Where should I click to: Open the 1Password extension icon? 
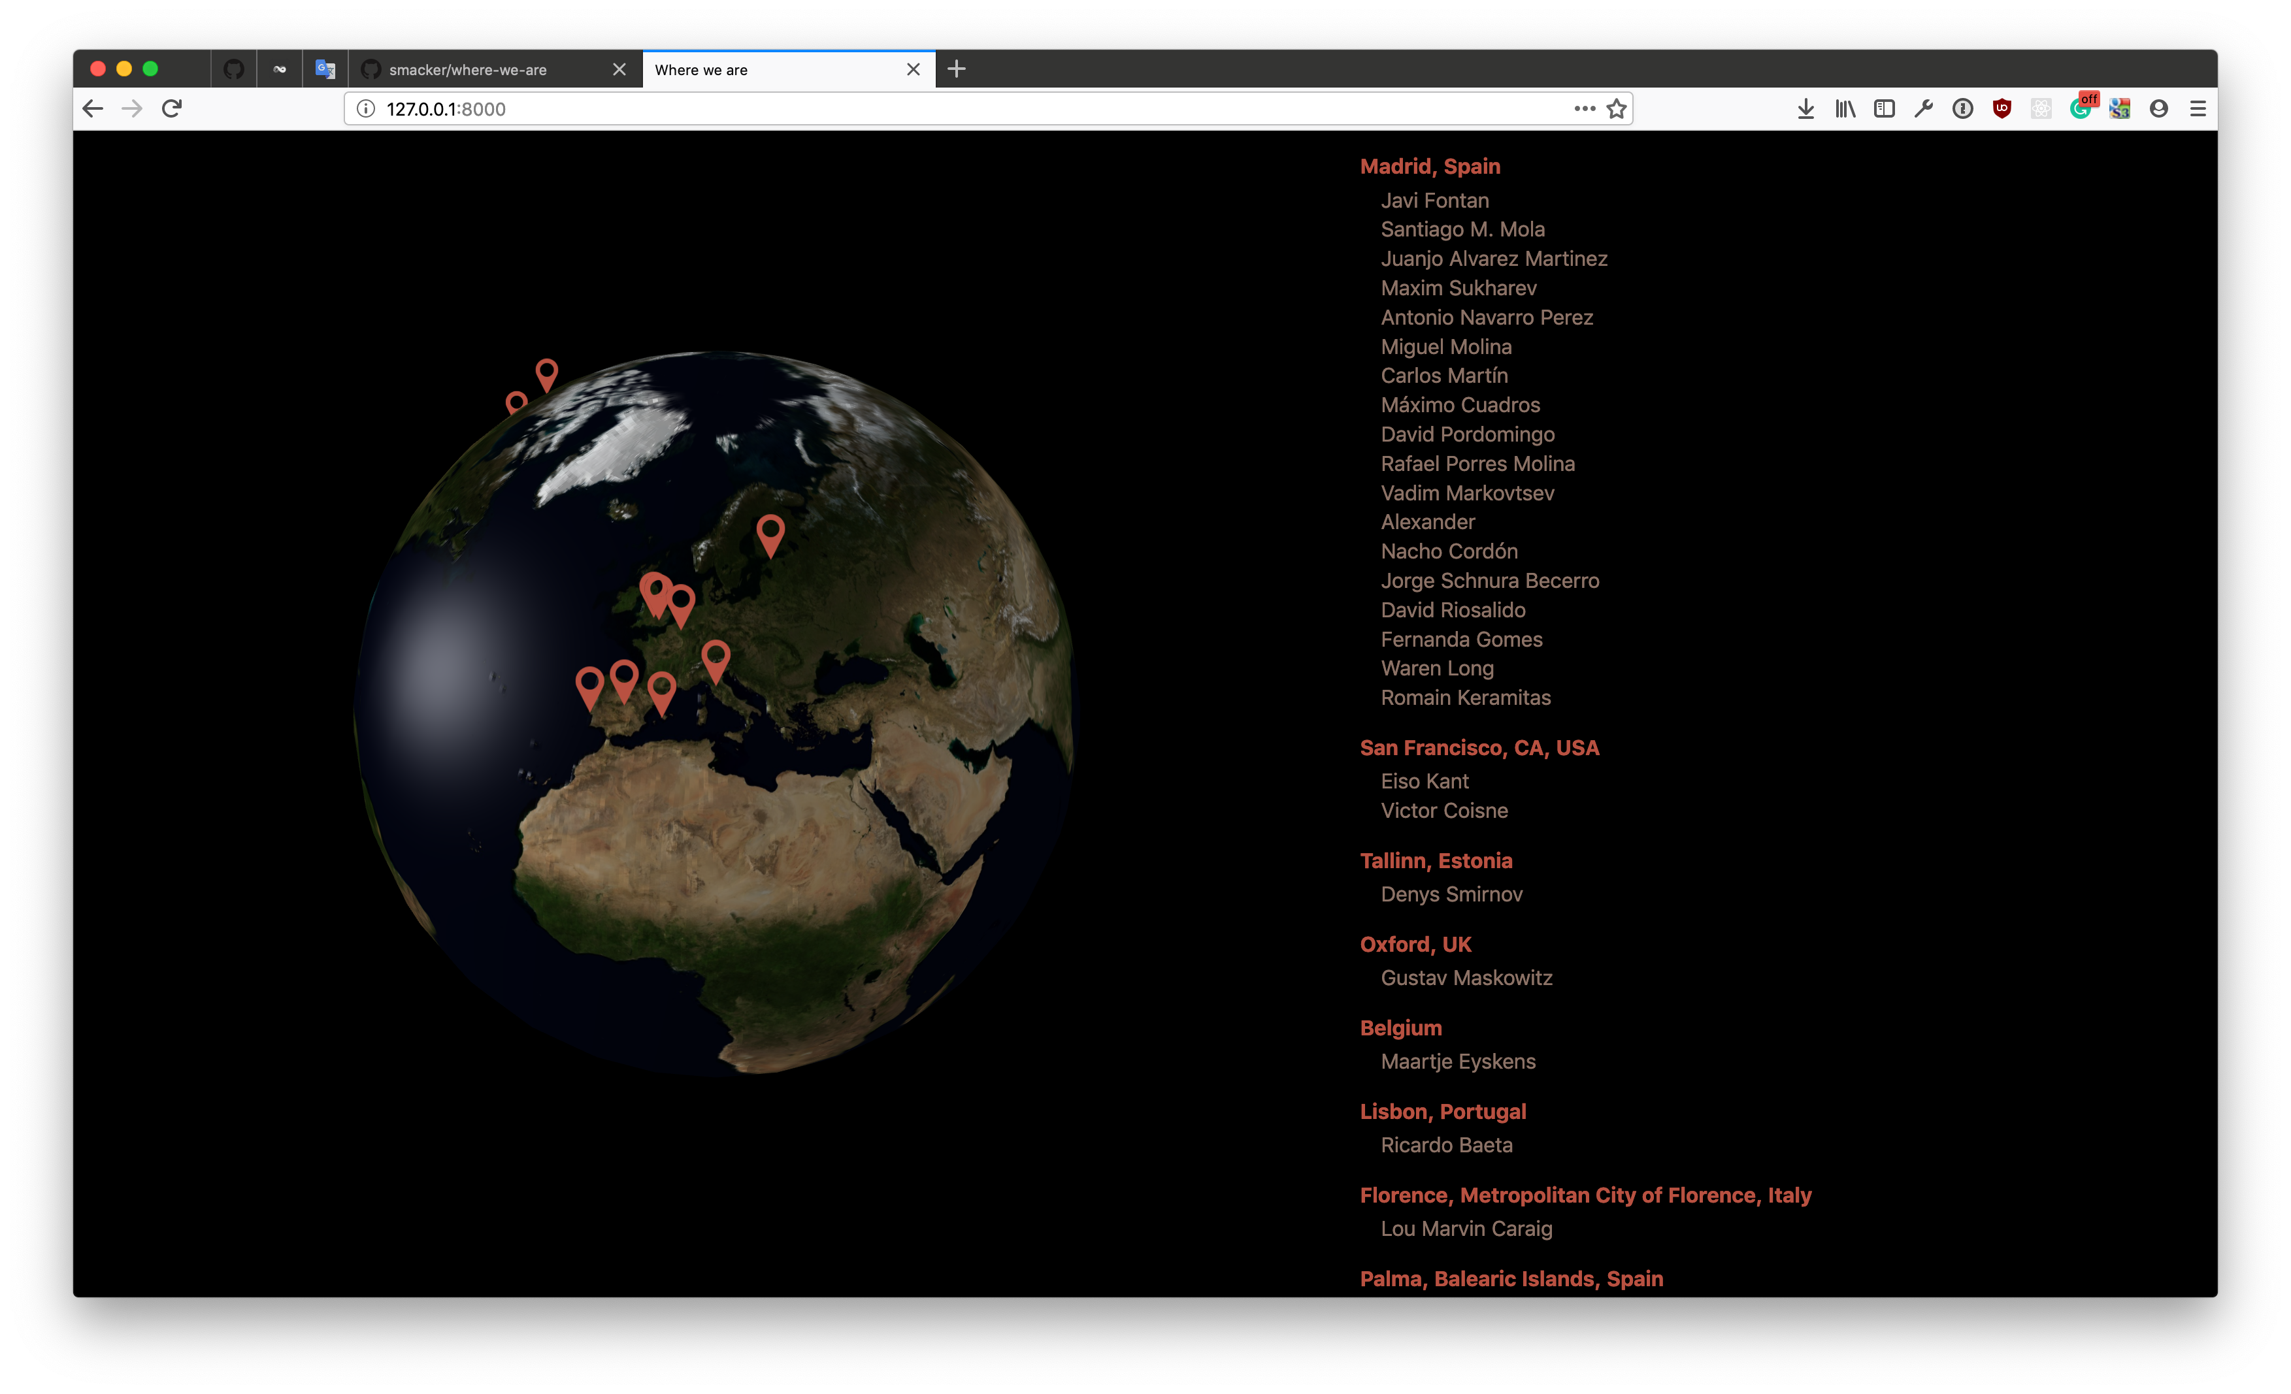1962,108
